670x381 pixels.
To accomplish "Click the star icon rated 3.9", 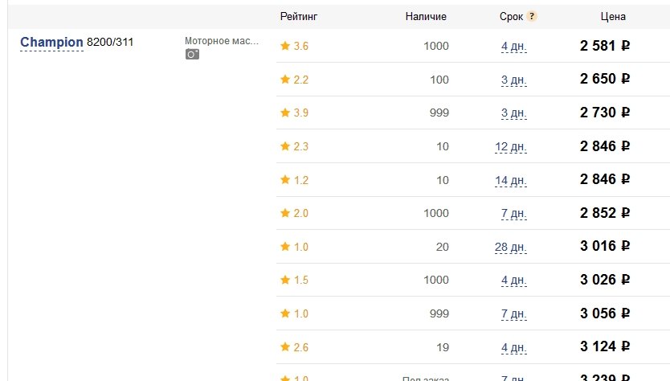I will click(285, 113).
